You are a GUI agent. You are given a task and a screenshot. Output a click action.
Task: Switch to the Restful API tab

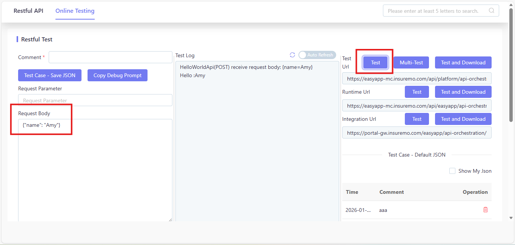pos(28,11)
